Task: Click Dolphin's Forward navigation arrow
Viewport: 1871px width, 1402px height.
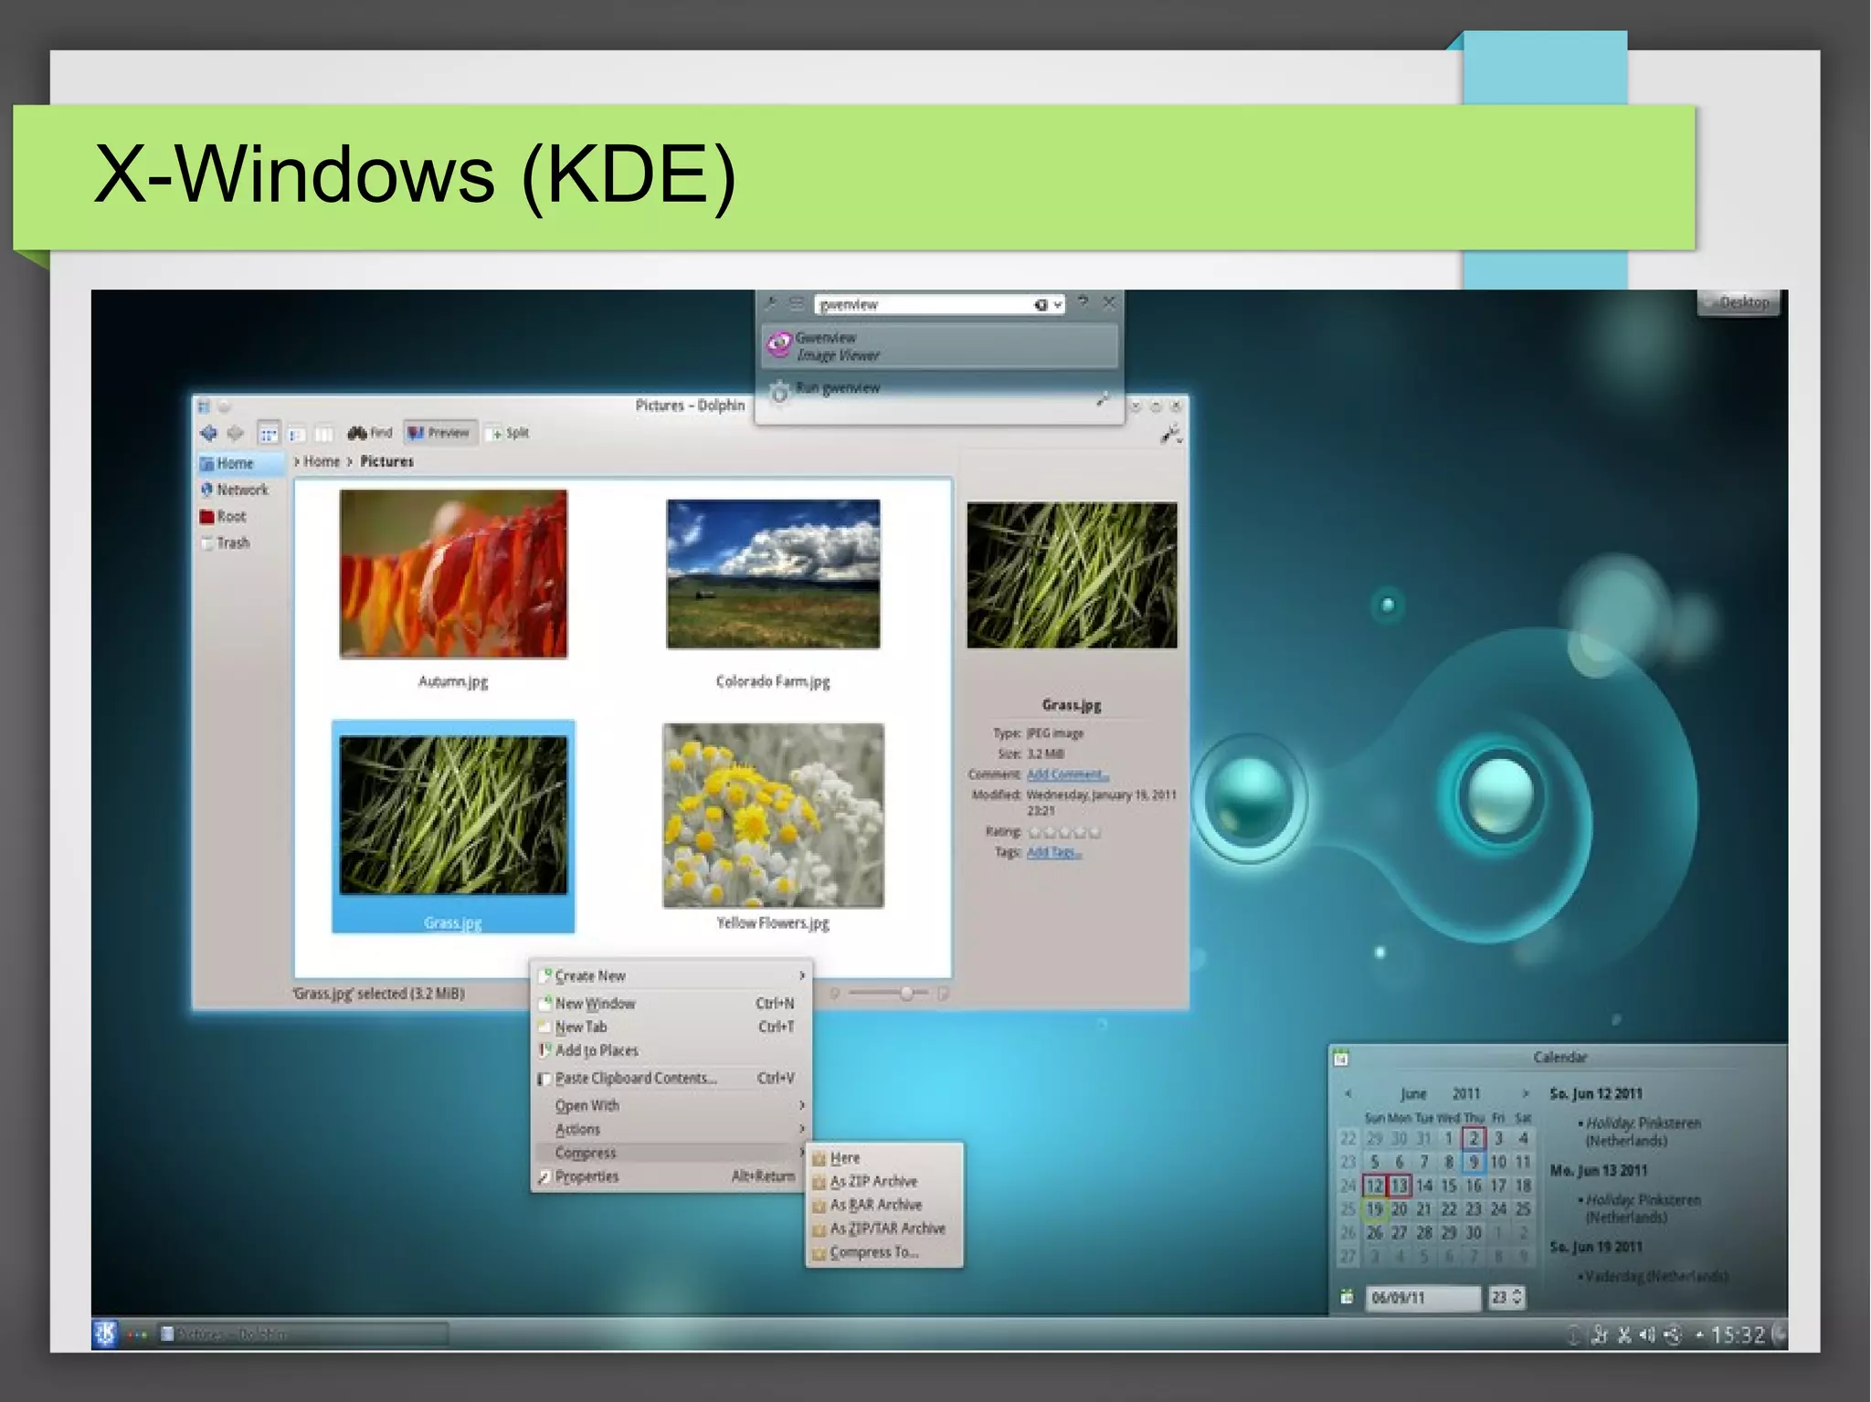Action: tap(235, 433)
